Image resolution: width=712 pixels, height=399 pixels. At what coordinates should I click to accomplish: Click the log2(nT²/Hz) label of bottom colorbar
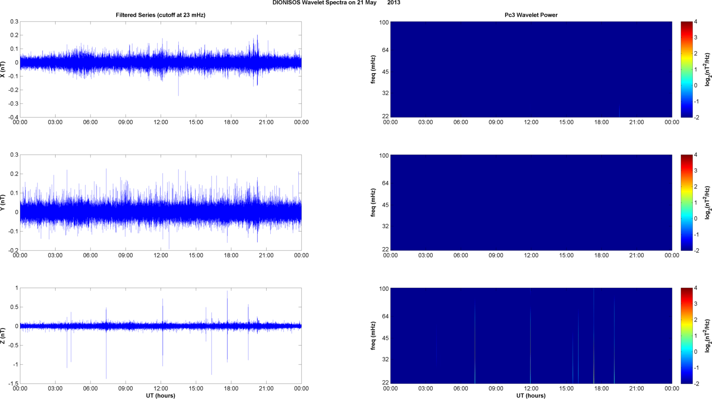[x=708, y=336]
